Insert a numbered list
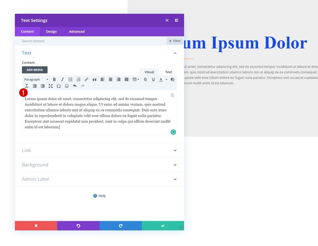Viewport: 318px width, 246px height. (x=78, y=79)
